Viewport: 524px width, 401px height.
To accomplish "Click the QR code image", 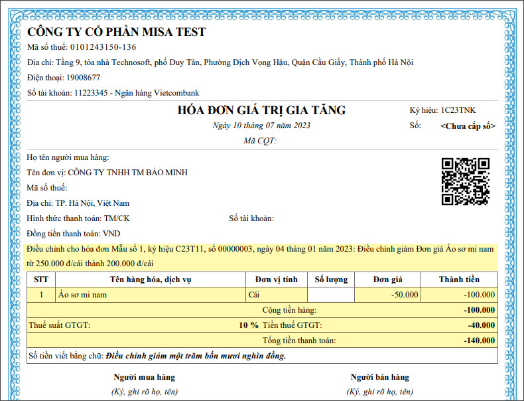I will 466,181.
